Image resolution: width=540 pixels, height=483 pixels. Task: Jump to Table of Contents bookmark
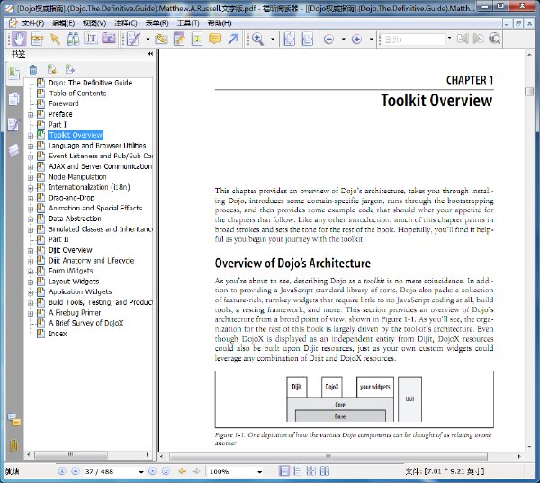pos(77,94)
